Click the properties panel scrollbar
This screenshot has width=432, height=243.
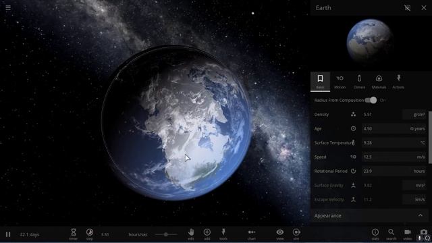pos(430,138)
